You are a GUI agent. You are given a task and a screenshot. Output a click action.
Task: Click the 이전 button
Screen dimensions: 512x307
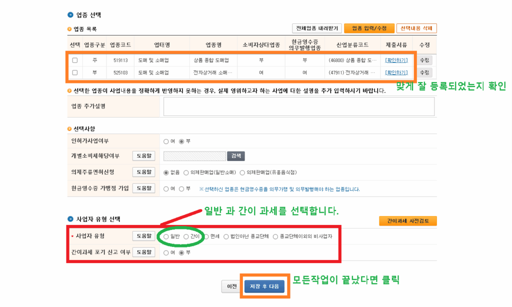tap(231, 286)
